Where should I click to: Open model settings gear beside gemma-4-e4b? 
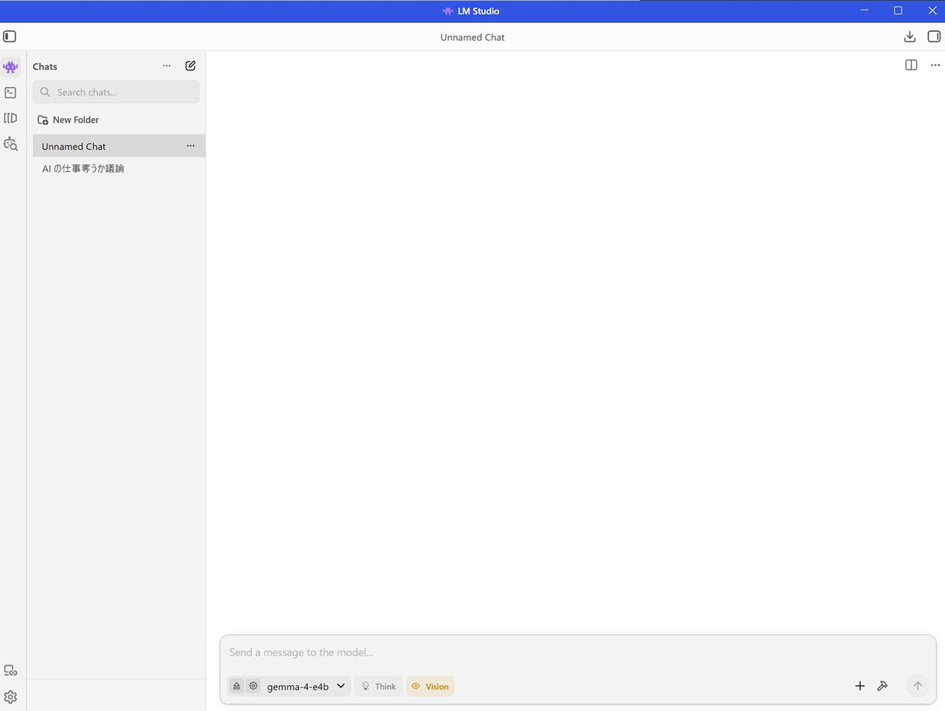point(253,686)
